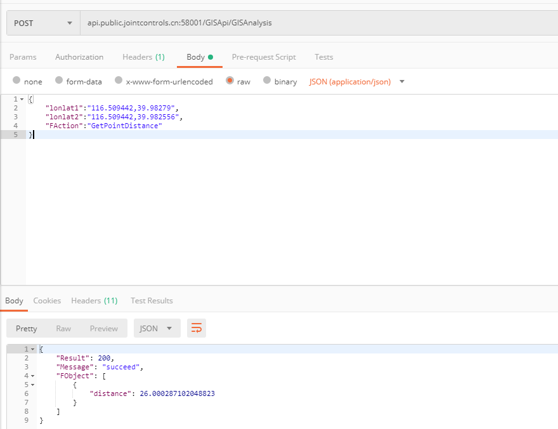Switch to Preview response view
This screenshot has height=429, width=558.
coord(103,329)
